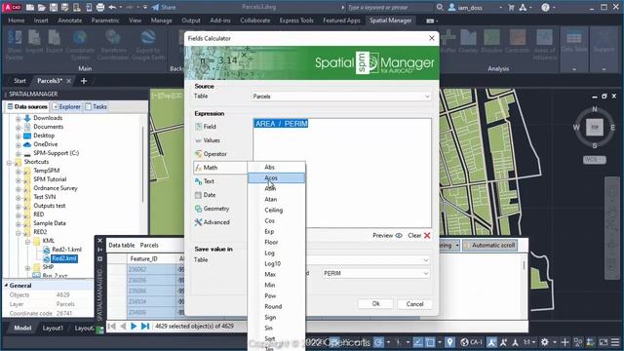Open the Autodesk App Store cart icon

click(x=511, y=7)
